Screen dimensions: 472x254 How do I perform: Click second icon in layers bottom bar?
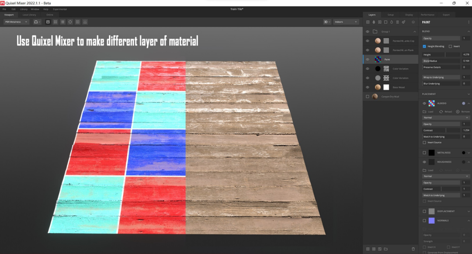[374, 249]
